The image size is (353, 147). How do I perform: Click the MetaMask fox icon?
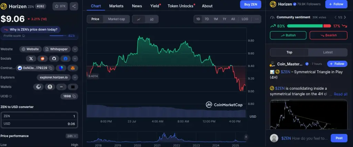point(73,68)
